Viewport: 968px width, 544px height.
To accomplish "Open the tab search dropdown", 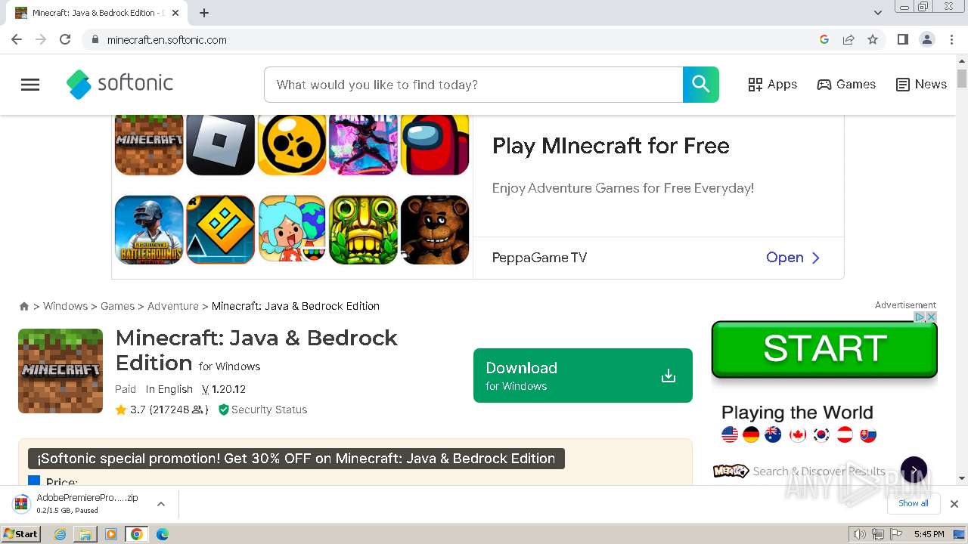I will point(878,13).
